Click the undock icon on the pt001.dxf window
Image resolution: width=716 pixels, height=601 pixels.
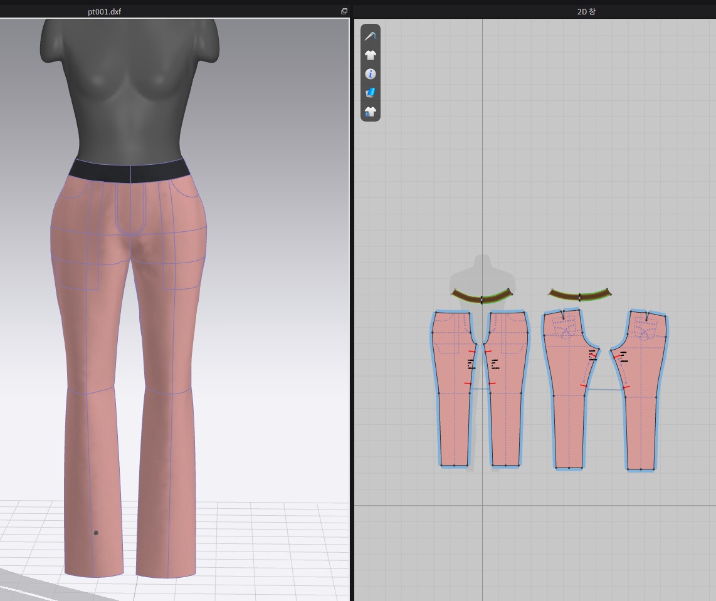pyautogui.click(x=344, y=11)
